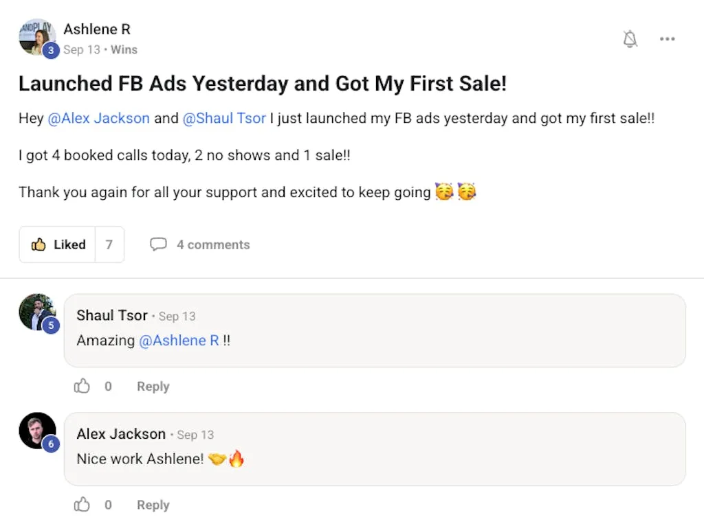Viewport: 704px width, 526px height.
Task: Open the Wins category label
Action: 124,49
